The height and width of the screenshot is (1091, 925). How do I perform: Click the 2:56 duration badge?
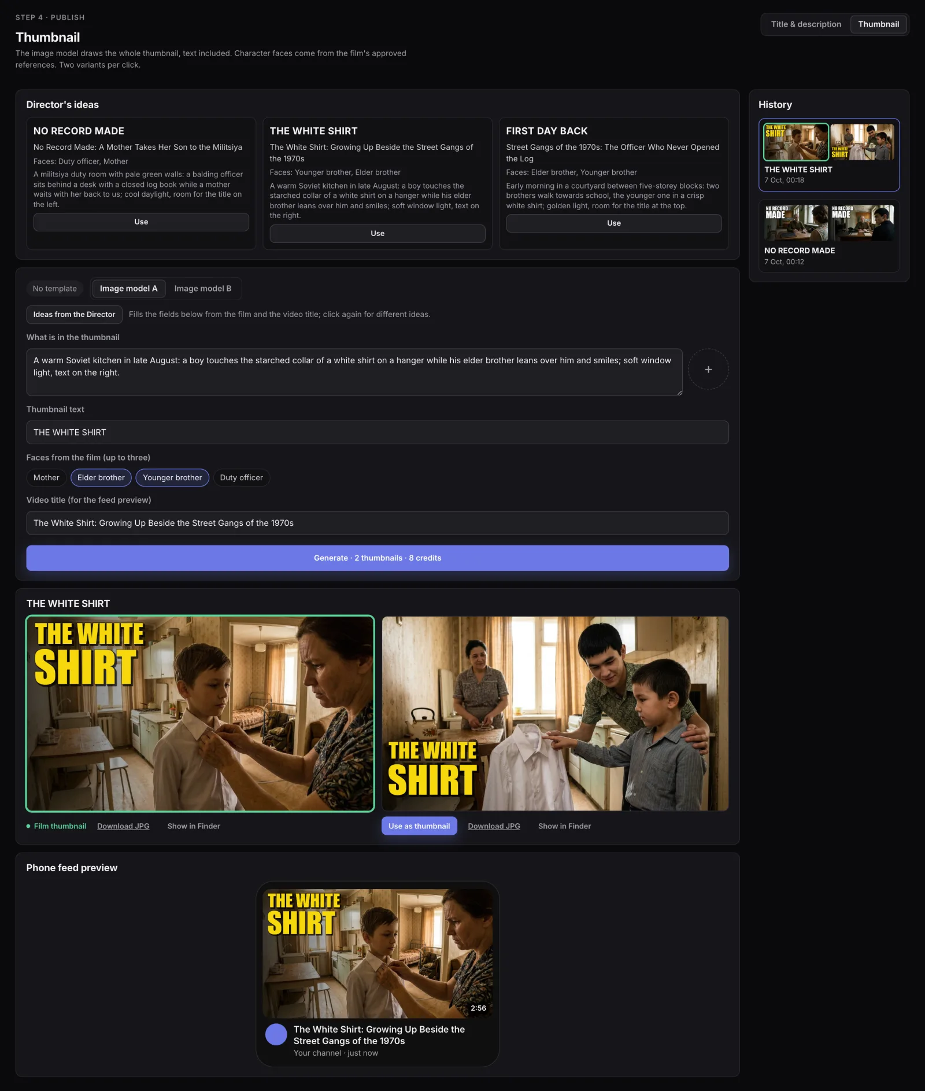point(478,1008)
